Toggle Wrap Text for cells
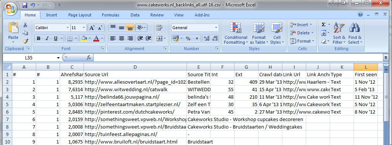This screenshot has width=392, height=145. pyautogui.click(x=159, y=28)
